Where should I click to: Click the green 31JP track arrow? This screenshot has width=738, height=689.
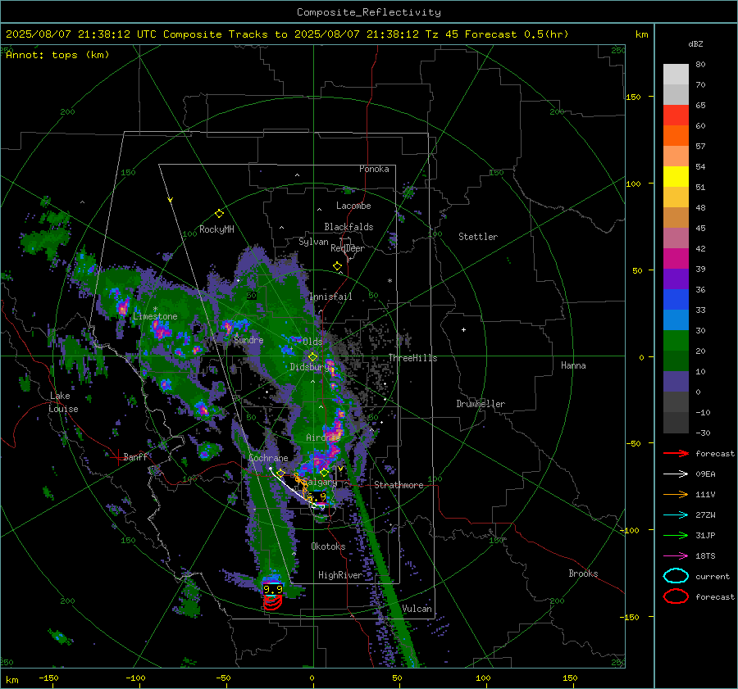tap(676, 535)
